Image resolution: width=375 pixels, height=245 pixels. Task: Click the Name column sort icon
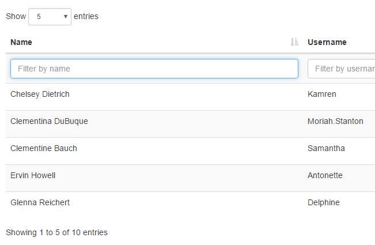[294, 42]
